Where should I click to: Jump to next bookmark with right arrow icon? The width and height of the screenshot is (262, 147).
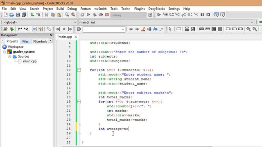(x=70, y=29)
